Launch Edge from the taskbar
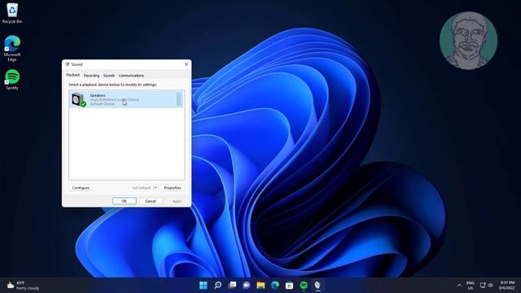 click(x=275, y=285)
